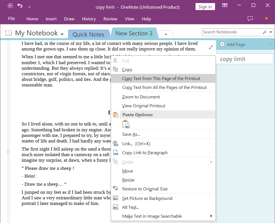Open the History ribbon tab
Viewport: 275px width, 223px height.
pos(89,19)
